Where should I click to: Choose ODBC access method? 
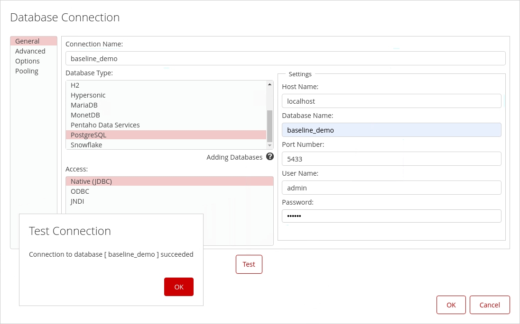tap(80, 191)
